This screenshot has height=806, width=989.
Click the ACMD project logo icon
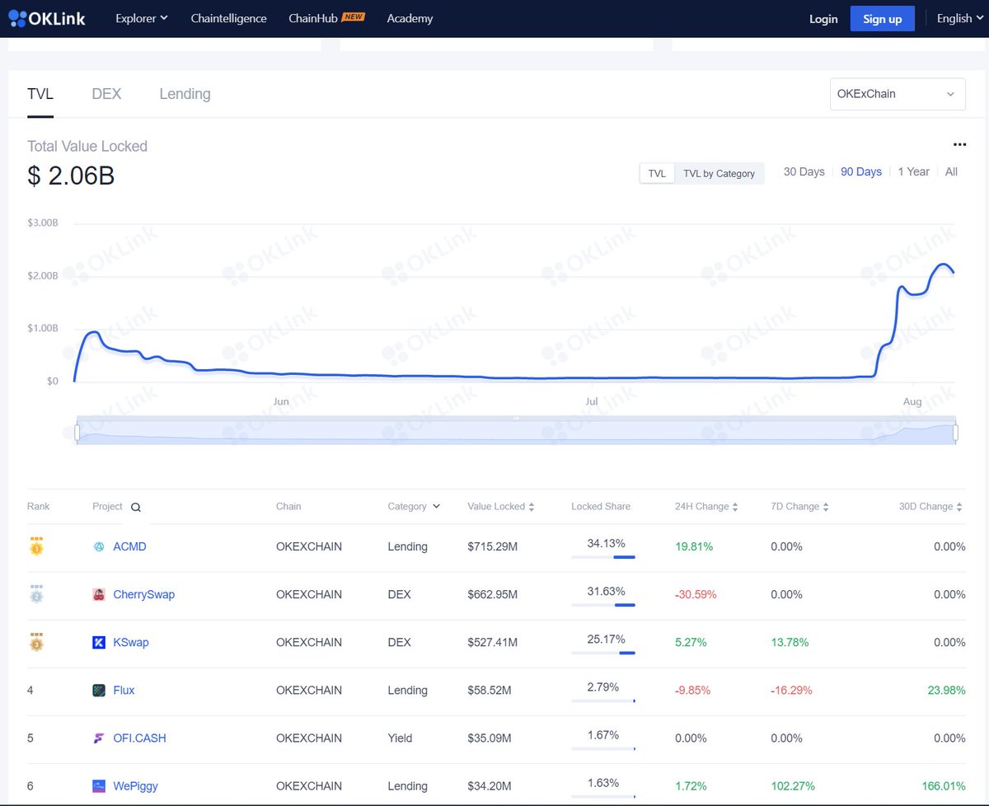coord(99,546)
